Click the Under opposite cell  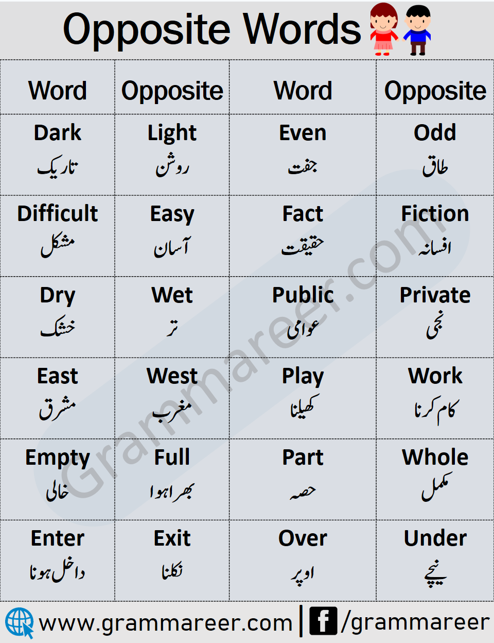[435, 561]
